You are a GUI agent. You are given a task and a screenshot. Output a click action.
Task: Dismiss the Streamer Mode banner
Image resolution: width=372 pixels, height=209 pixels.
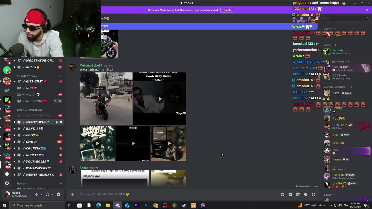coord(367,10)
